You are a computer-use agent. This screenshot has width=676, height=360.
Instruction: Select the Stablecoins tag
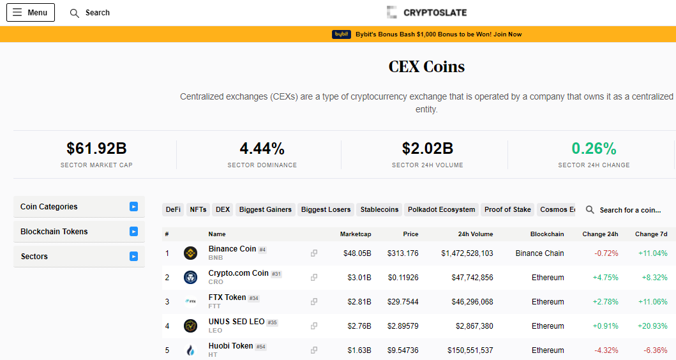(x=379, y=209)
